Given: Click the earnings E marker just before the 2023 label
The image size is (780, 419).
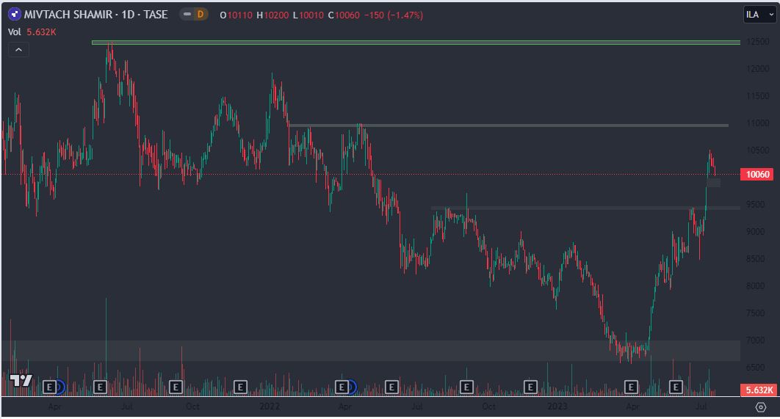Looking at the screenshot, I should pos(530,387).
